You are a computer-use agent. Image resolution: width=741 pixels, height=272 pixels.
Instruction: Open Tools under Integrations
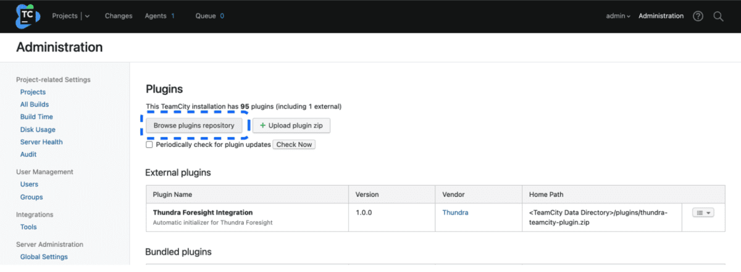pos(28,227)
